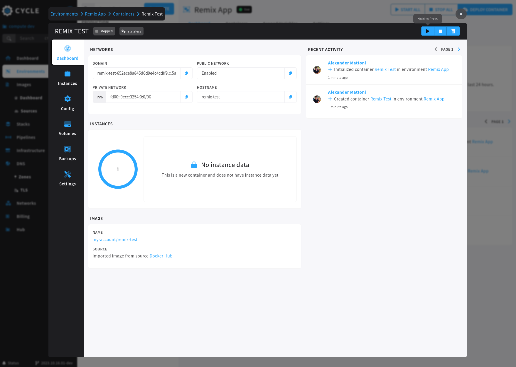Copy the private network IPv6 address

pyautogui.click(x=186, y=97)
